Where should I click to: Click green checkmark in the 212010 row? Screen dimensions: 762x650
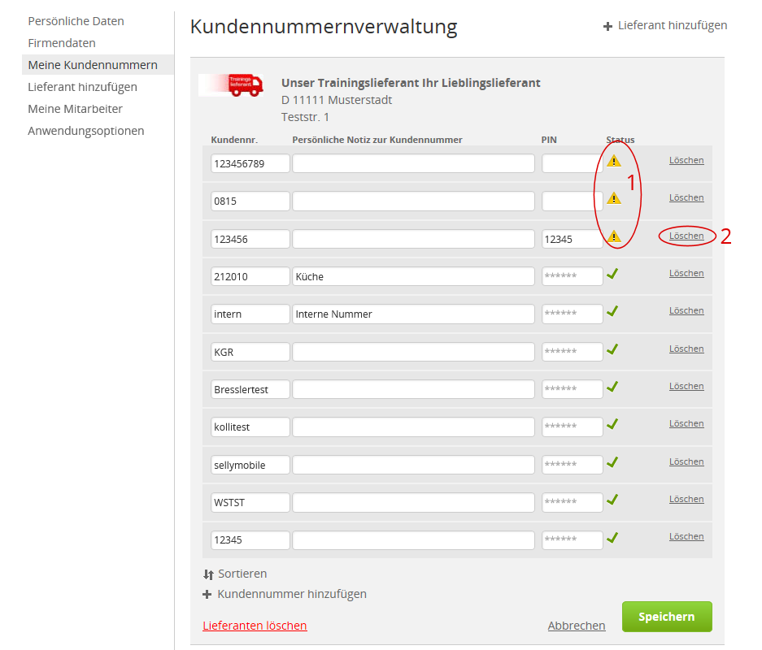[612, 274]
